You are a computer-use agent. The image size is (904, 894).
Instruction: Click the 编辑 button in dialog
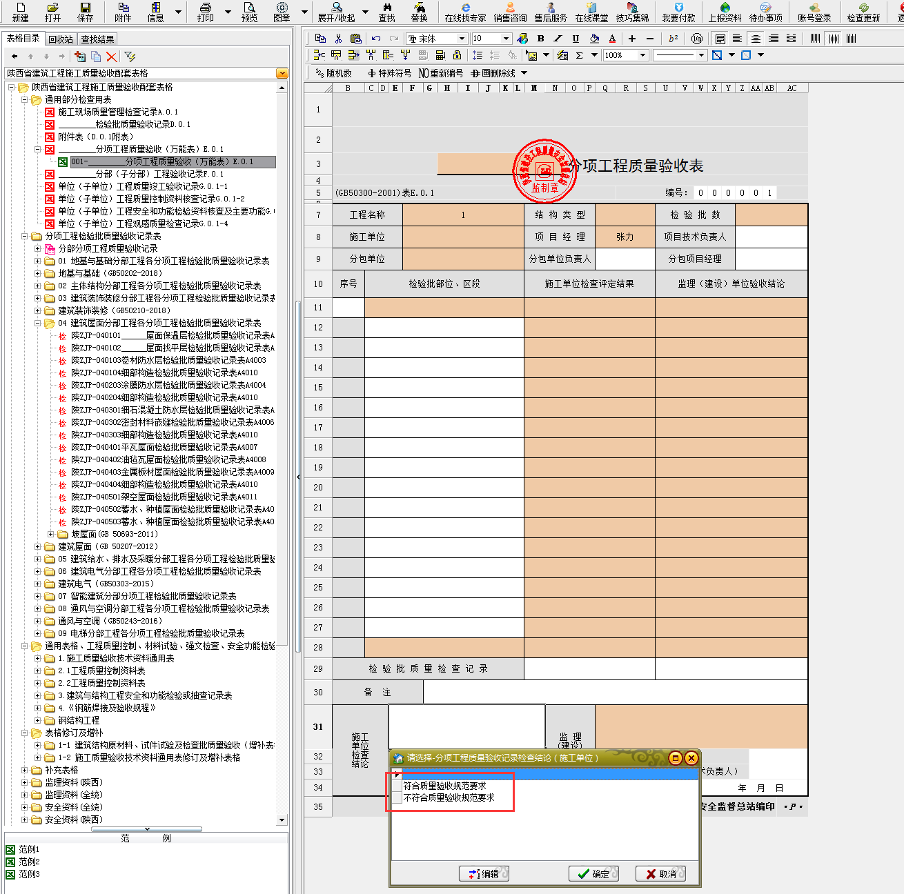pyautogui.click(x=484, y=874)
